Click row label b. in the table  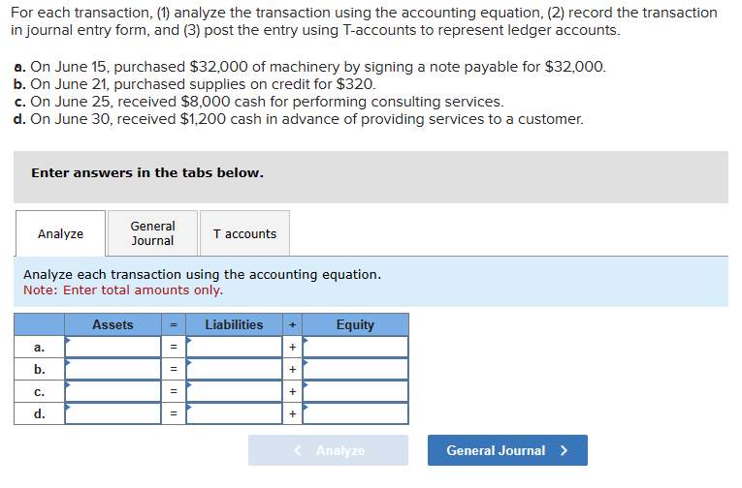[39, 370]
